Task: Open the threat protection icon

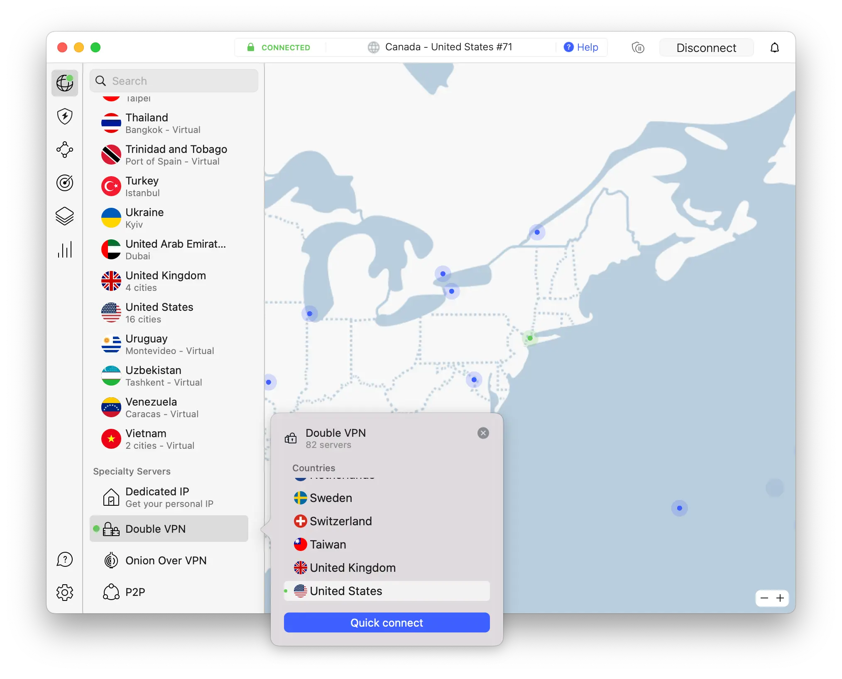Action: [66, 116]
